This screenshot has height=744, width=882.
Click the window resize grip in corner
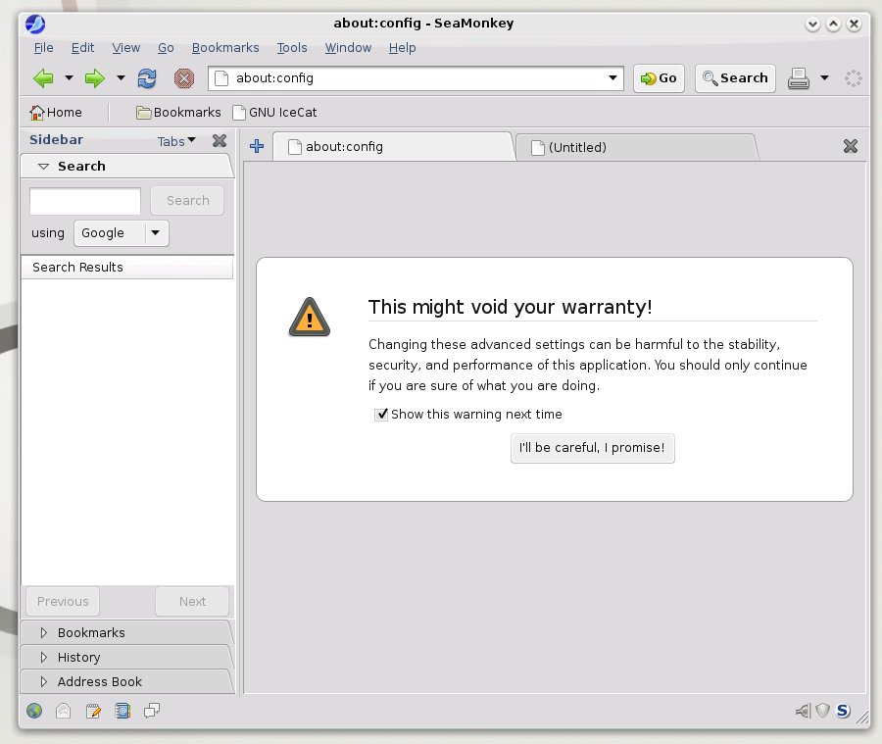click(x=861, y=717)
